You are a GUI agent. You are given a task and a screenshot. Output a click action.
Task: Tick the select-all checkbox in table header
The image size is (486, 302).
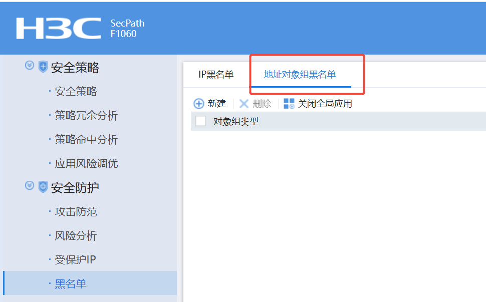click(201, 121)
